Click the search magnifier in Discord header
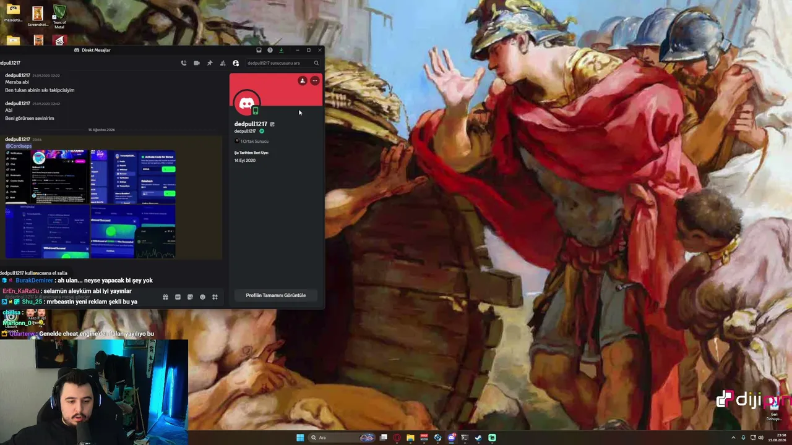Image resolution: width=792 pixels, height=445 pixels. click(x=316, y=63)
